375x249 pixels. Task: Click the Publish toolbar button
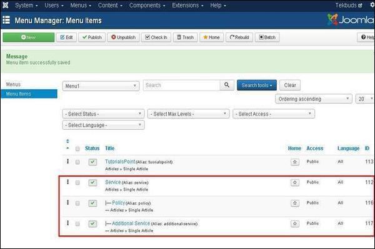coord(92,37)
